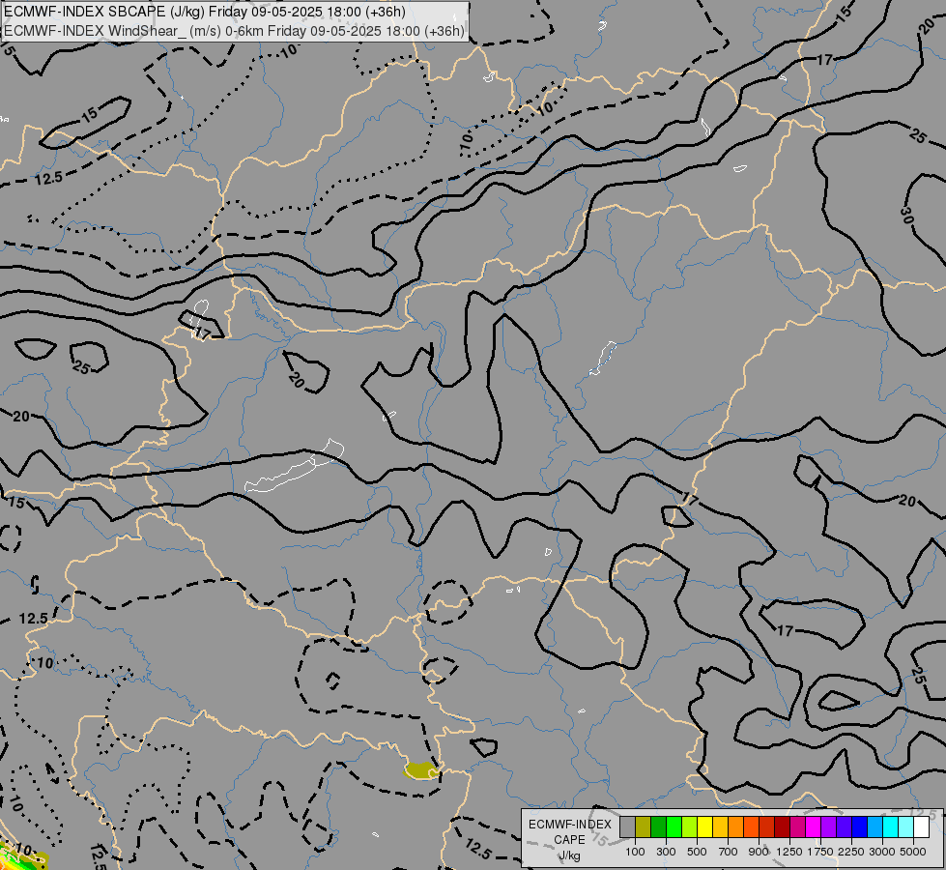The width and height of the screenshot is (946, 870).
Task: Select the white CAPE legend swatch
Action: pos(921,827)
